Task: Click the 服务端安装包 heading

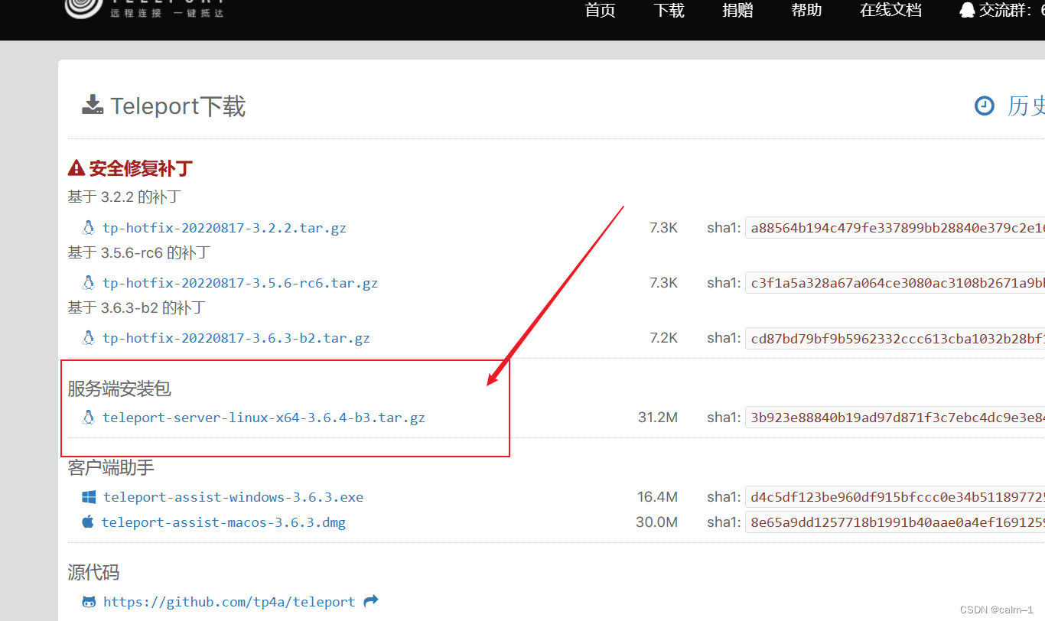Action: click(x=119, y=389)
